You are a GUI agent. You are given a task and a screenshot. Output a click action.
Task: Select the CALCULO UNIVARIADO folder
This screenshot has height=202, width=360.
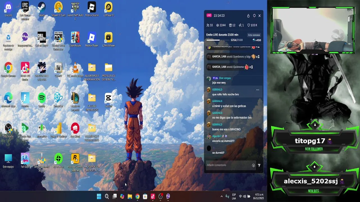[92, 102]
